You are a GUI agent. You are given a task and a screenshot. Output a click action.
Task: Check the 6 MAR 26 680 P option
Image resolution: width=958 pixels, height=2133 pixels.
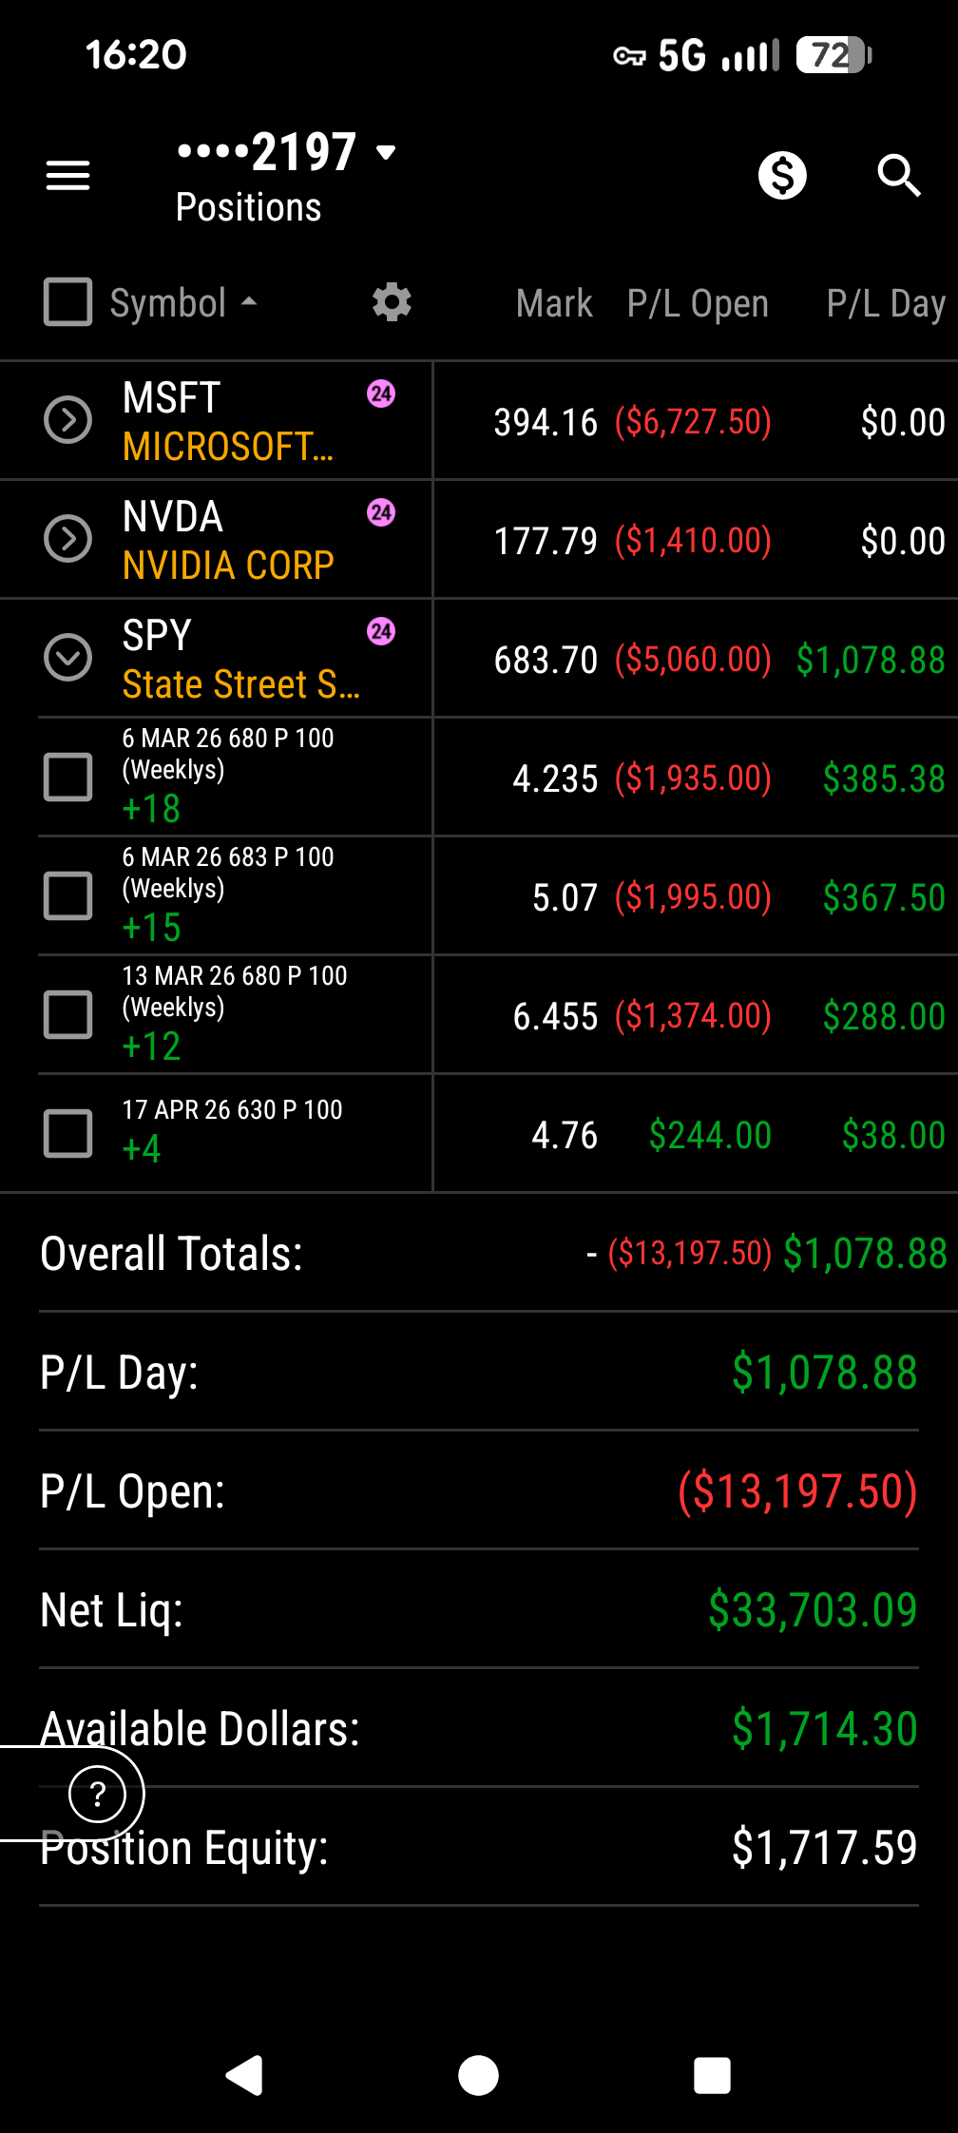68,777
